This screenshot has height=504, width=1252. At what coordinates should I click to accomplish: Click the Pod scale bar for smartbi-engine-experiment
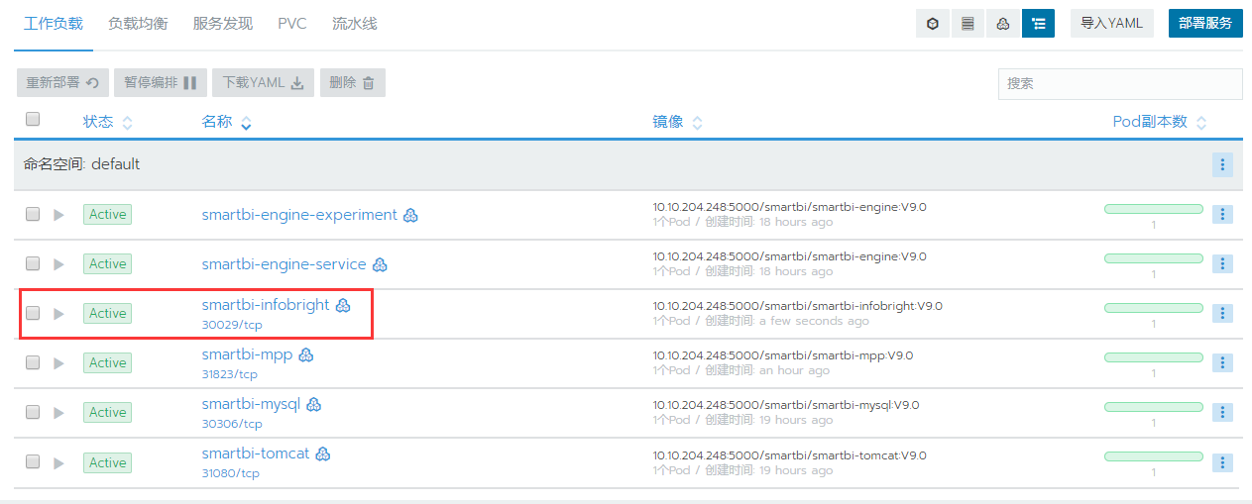1153,209
